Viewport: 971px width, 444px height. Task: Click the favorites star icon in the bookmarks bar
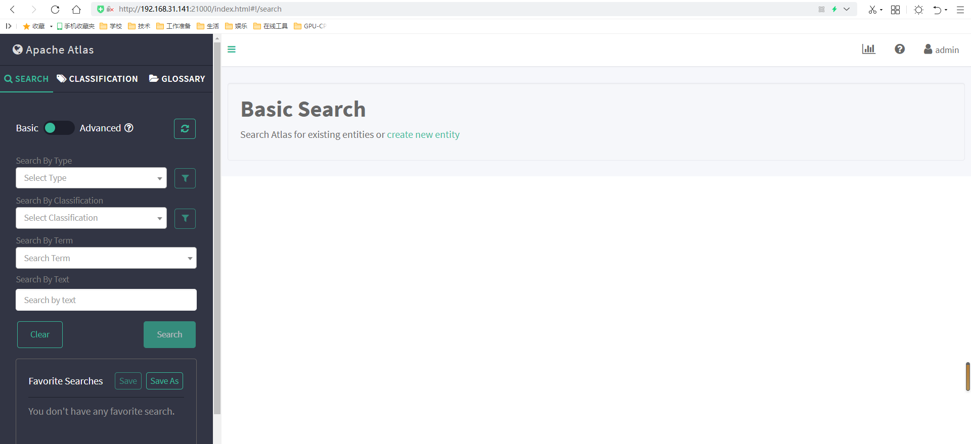(26, 26)
